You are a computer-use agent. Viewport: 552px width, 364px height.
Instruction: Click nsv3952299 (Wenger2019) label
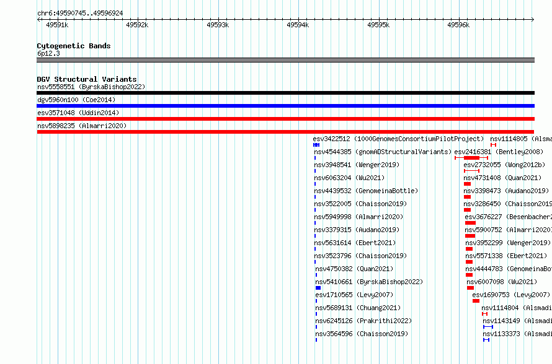pos(508,243)
